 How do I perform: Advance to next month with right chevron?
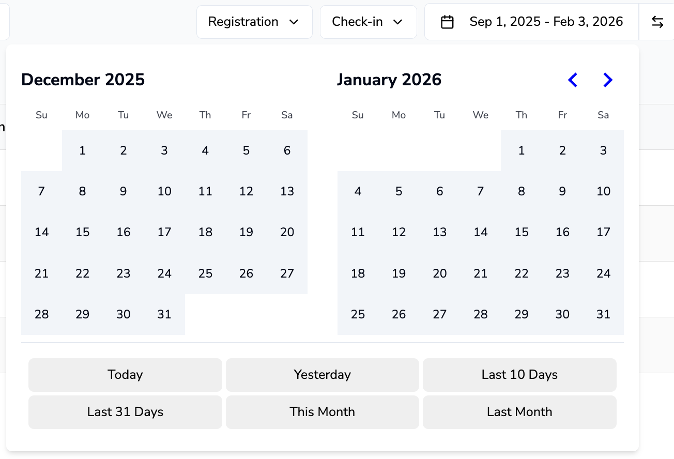point(608,80)
